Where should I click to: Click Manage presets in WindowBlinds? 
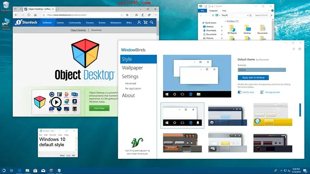[270, 92]
